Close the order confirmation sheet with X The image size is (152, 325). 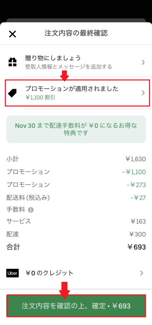tap(12, 34)
